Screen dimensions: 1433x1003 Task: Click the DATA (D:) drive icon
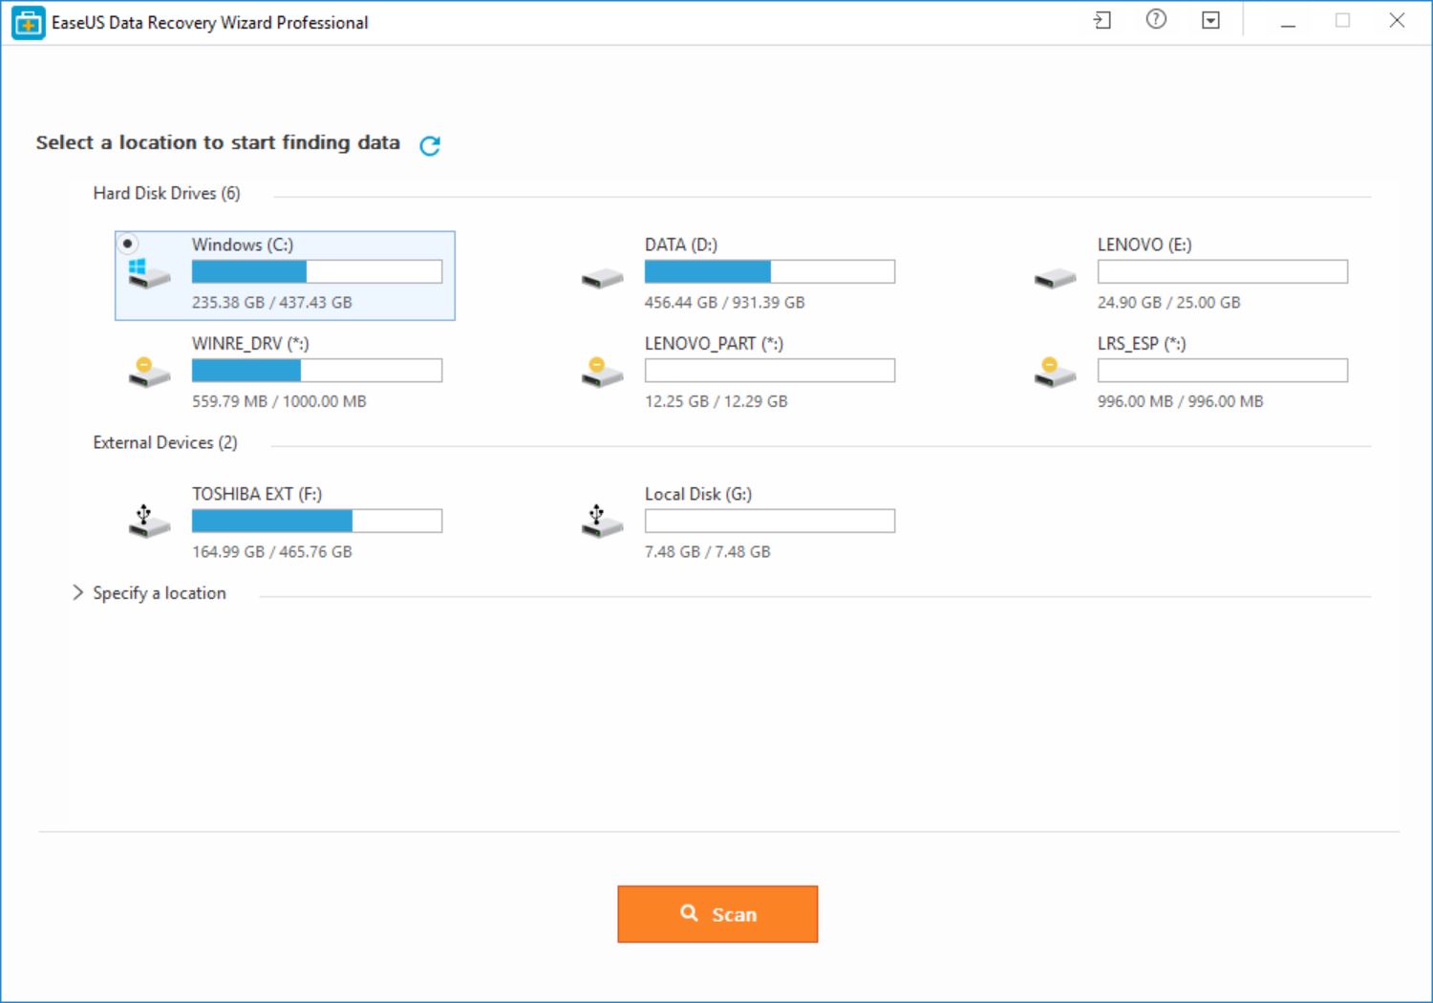tap(601, 278)
